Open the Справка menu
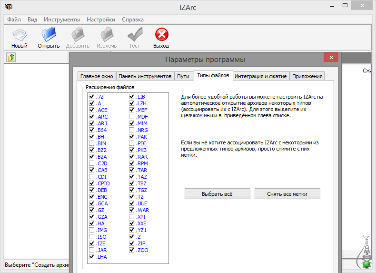The image size is (376, 273). tap(133, 20)
